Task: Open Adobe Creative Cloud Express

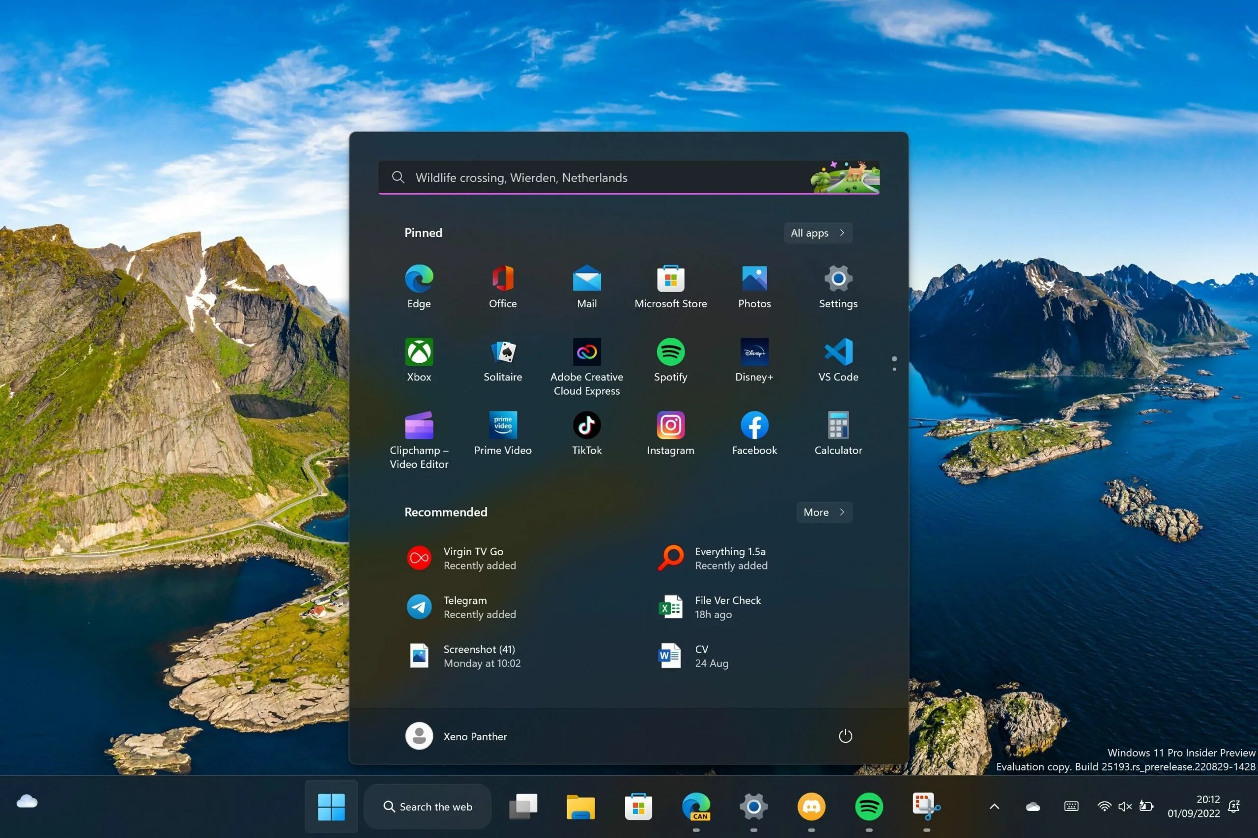Action: point(587,351)
